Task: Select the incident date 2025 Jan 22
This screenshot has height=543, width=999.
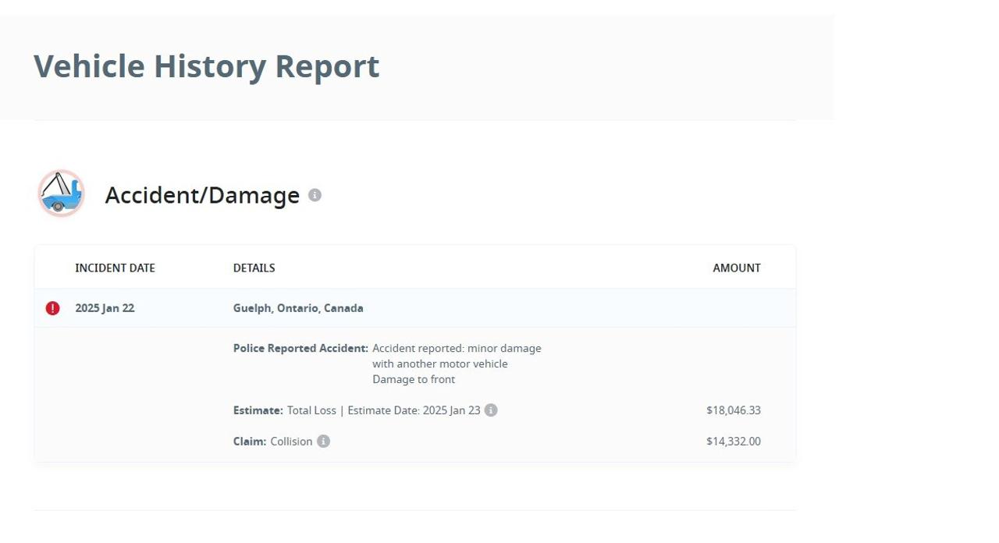Action: click(105, 308)
